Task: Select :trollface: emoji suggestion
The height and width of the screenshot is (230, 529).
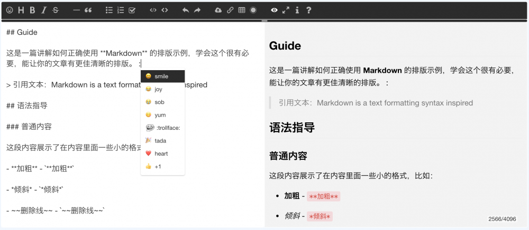Action: coord(162,128)
